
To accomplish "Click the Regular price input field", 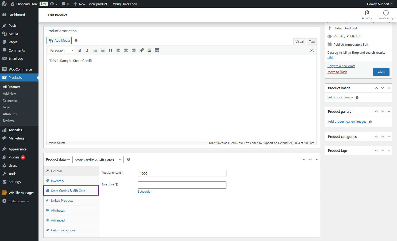I will pyautogui.click(x=182, y=173).
